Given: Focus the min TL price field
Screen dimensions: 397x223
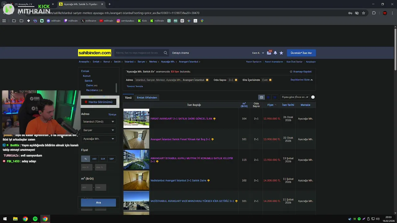Looking at the screenshot, I should (x=87, y=167).
